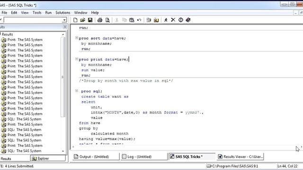Click the Results pane vertical scrollbar thumb
303x170 pixels.
(63, 77)
